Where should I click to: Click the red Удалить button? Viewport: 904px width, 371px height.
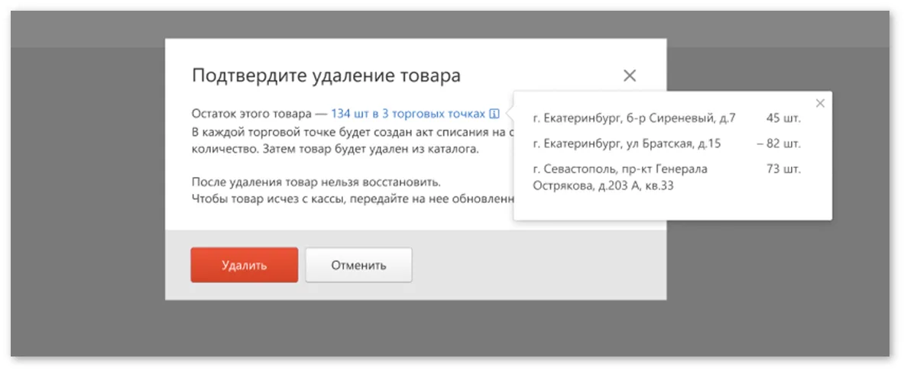coord(244,266)
